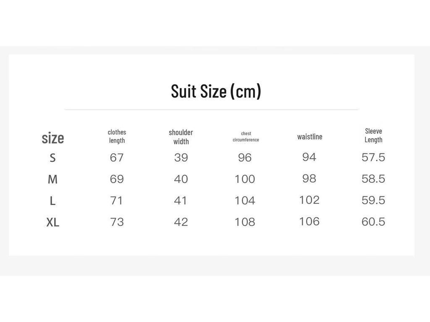The image size is (430, 322).
Task: Click the S size row label
Action: [52, 158]
